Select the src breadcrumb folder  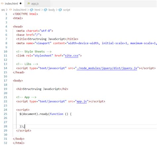3,10
